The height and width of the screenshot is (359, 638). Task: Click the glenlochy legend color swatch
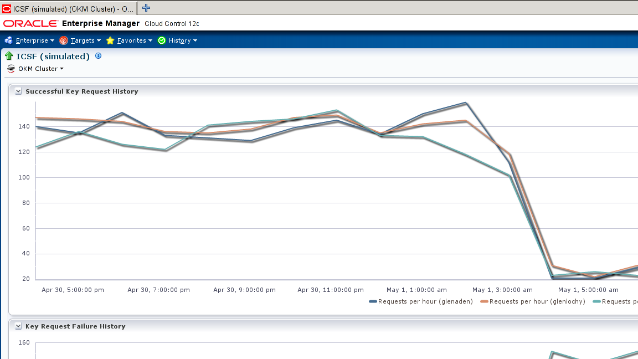tap(484, 301)
